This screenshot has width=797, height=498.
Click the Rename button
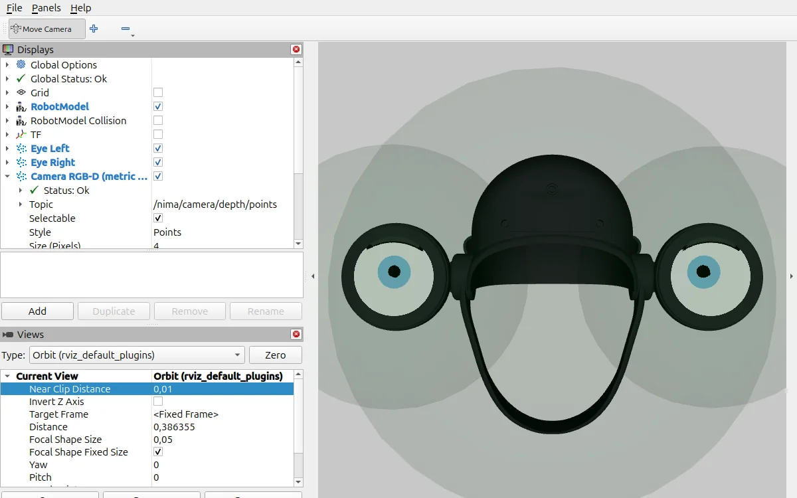click(266, 311)
